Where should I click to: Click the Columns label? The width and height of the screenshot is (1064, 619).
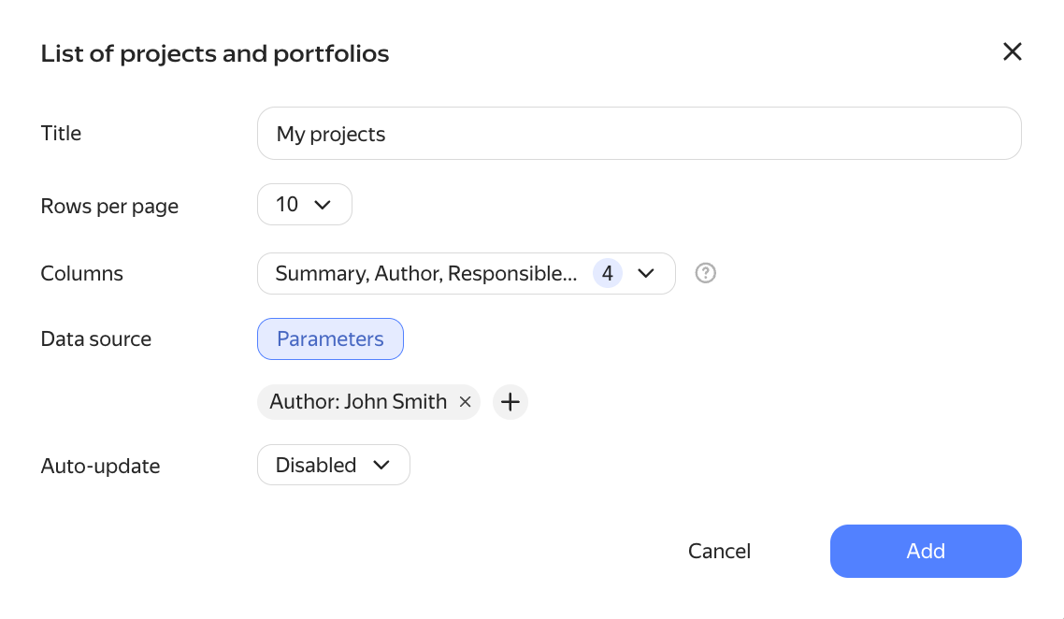click(x=82, y=274)
